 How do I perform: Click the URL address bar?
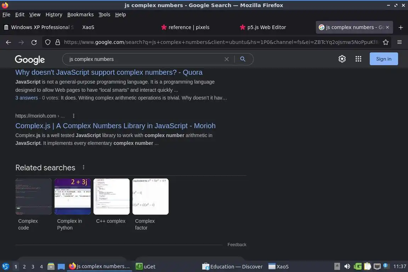point(221,42)
